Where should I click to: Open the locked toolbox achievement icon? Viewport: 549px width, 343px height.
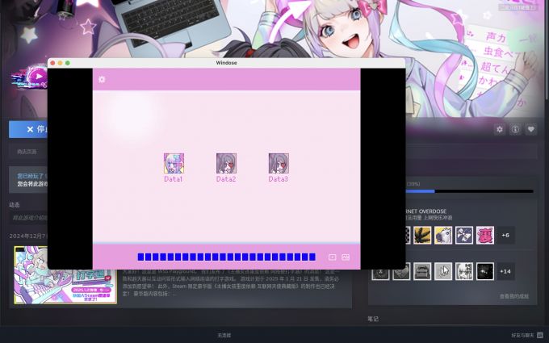[x=422, y=271]
